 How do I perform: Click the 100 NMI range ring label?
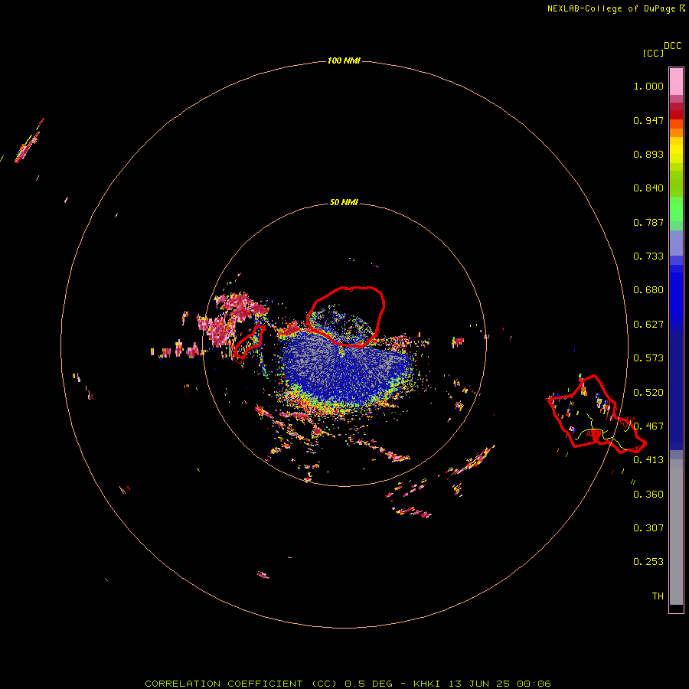pyautogui.click(x=344, y=60)
